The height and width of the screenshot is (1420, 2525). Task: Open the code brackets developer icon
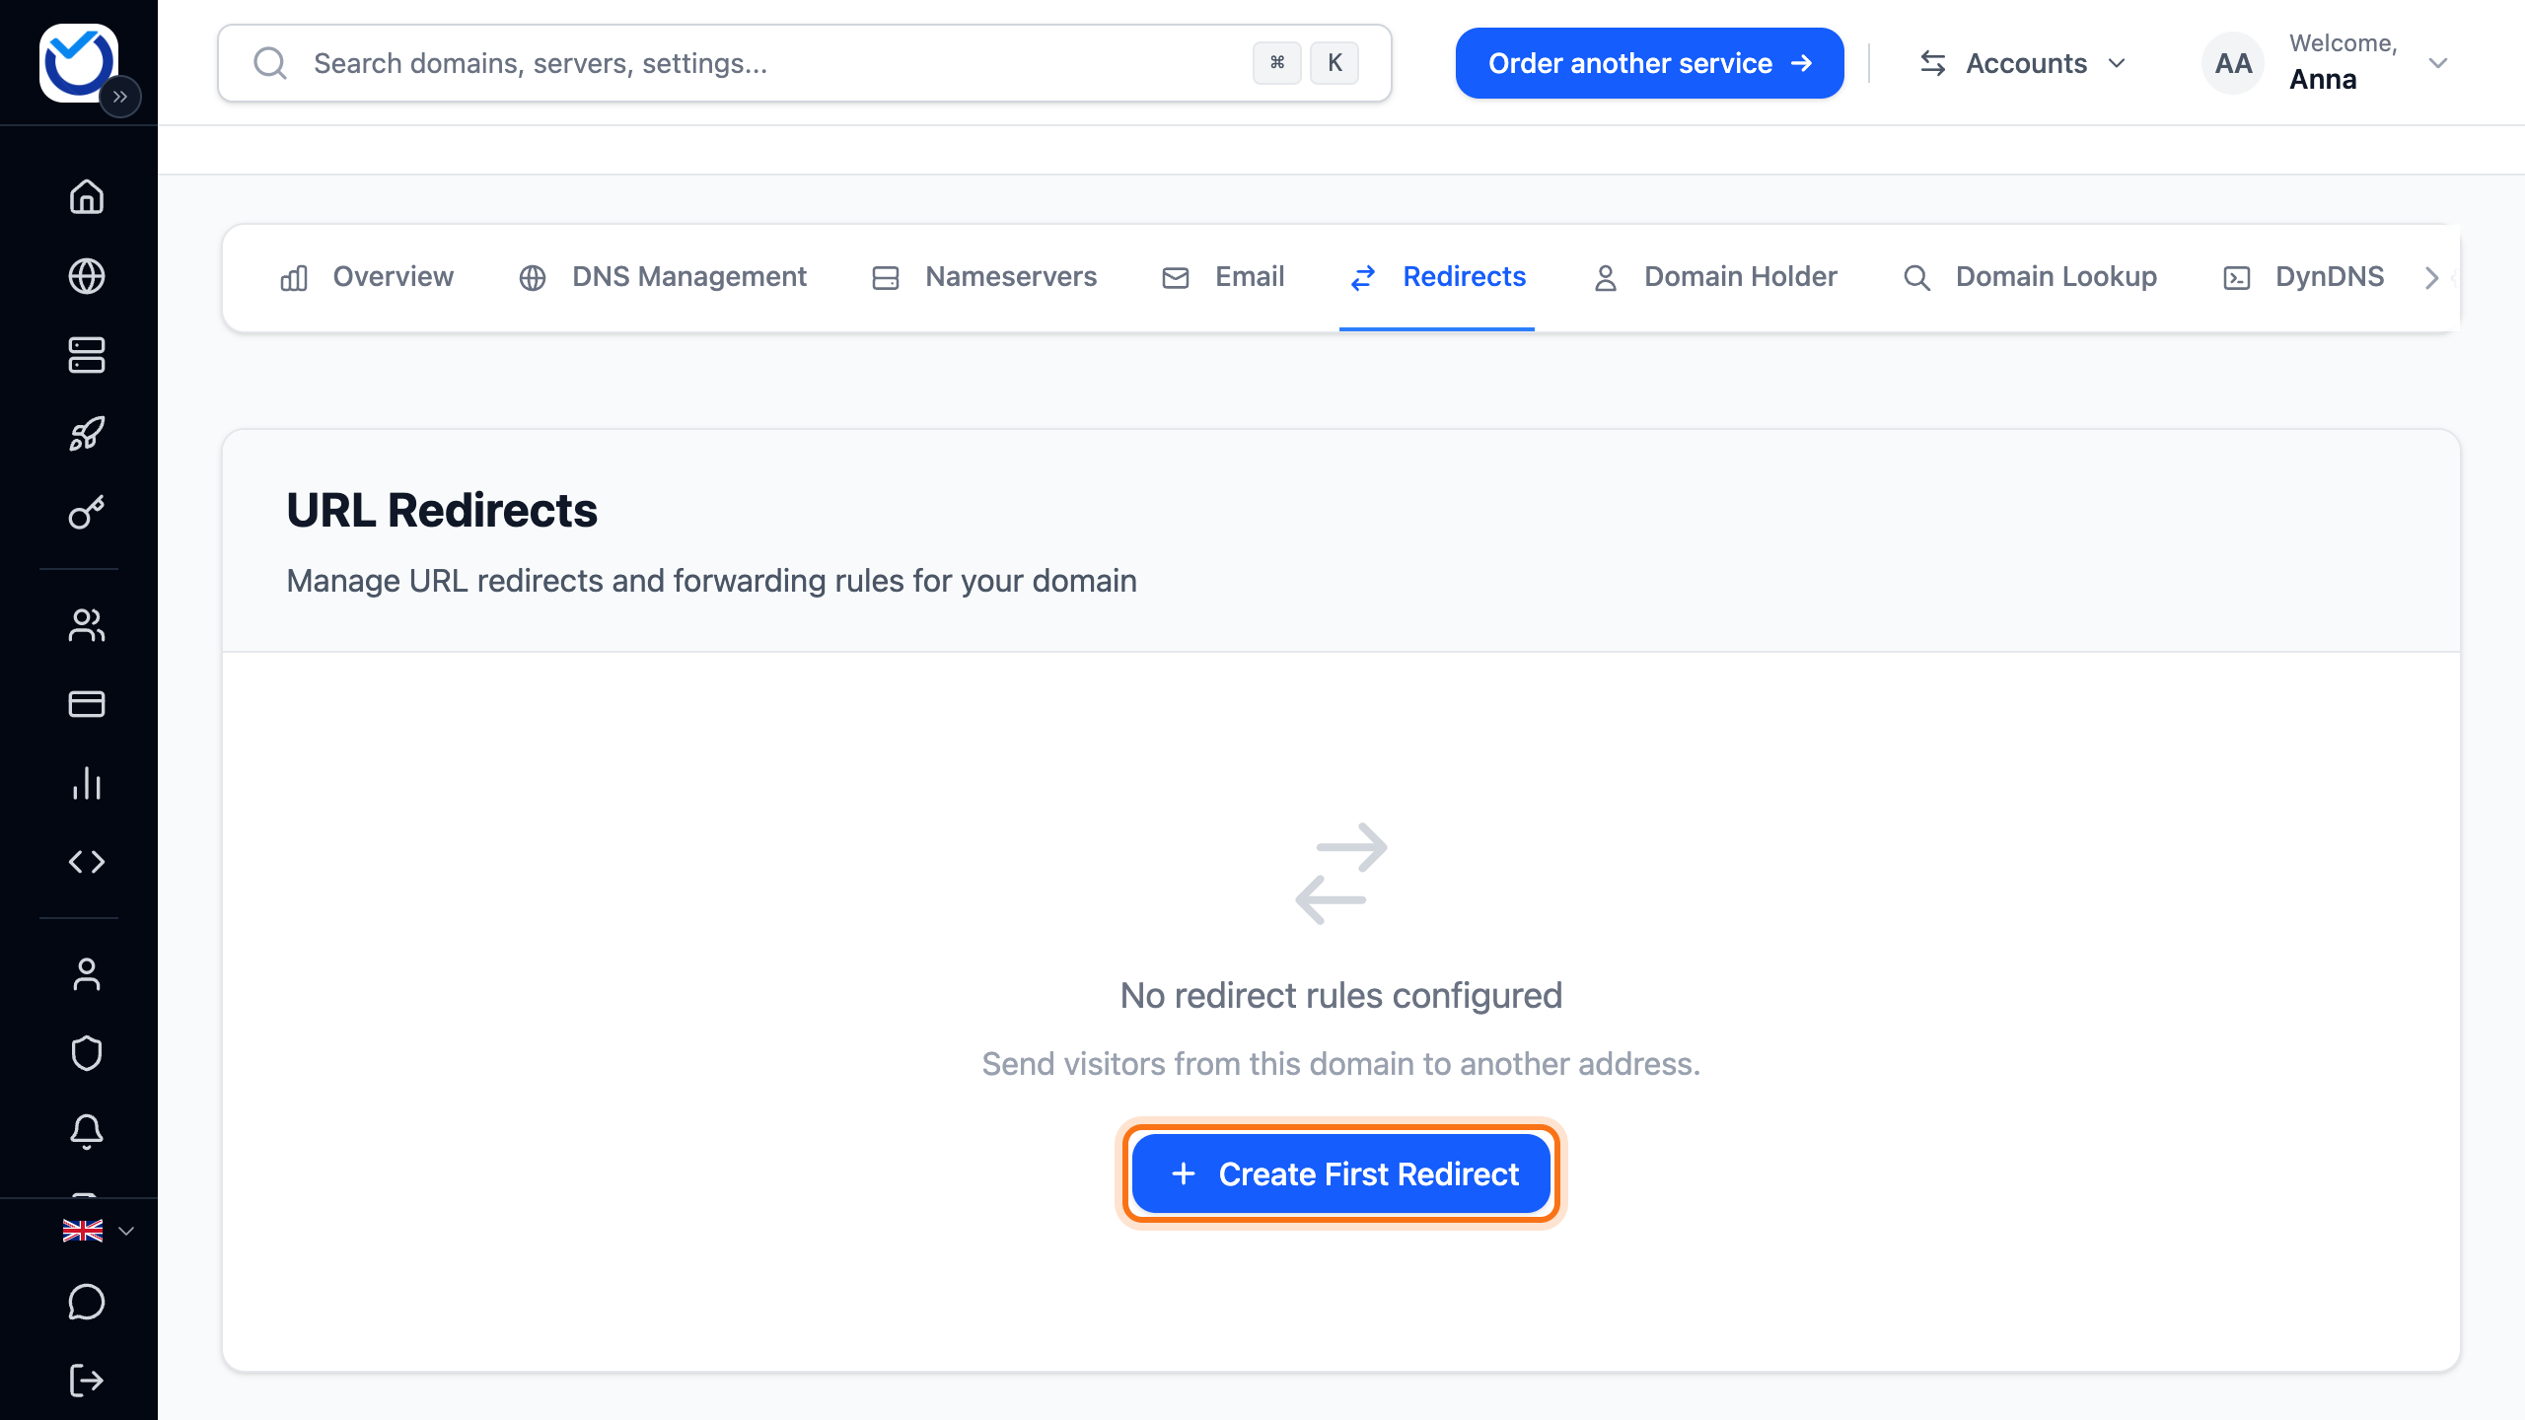click(87, 862)
